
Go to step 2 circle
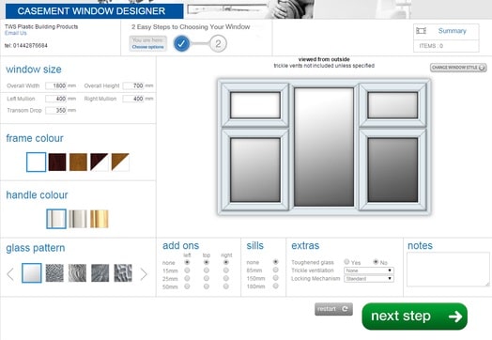218,43
